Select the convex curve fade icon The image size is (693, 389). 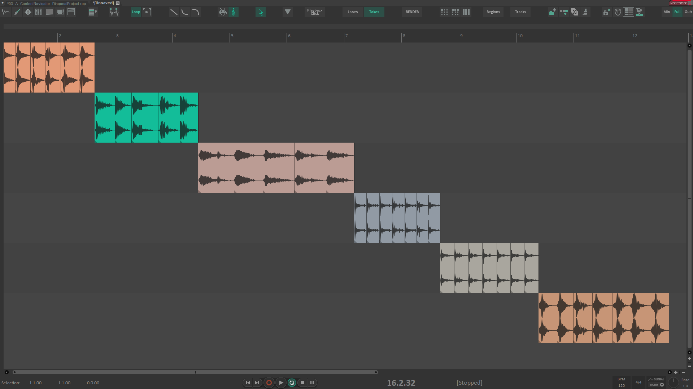click(x=195, y=12)
